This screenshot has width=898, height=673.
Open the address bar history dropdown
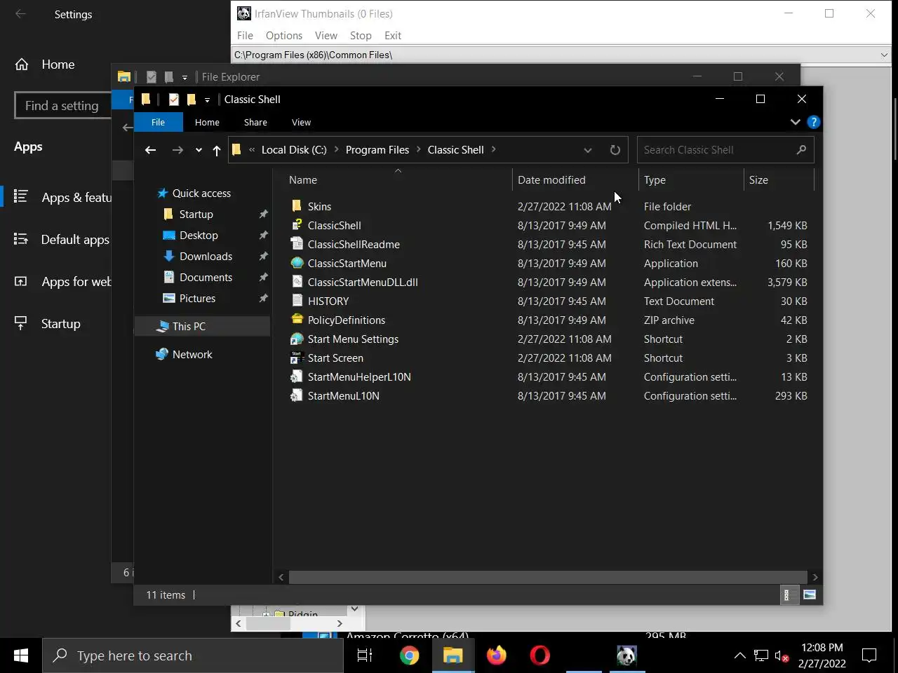tap(588, 150)
